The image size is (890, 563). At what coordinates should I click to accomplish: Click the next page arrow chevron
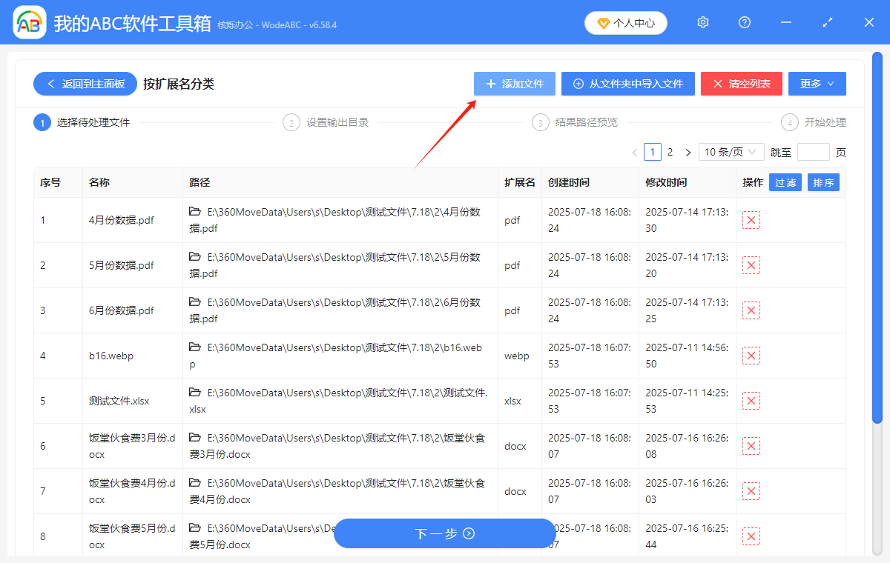click(688, 151)
